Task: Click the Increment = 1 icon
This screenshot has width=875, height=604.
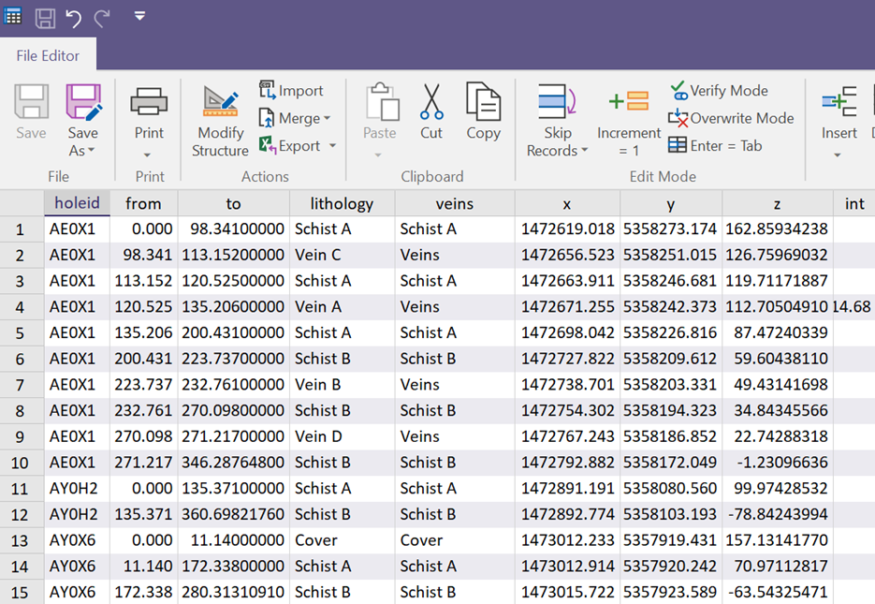Action: (x=629, y=101)
